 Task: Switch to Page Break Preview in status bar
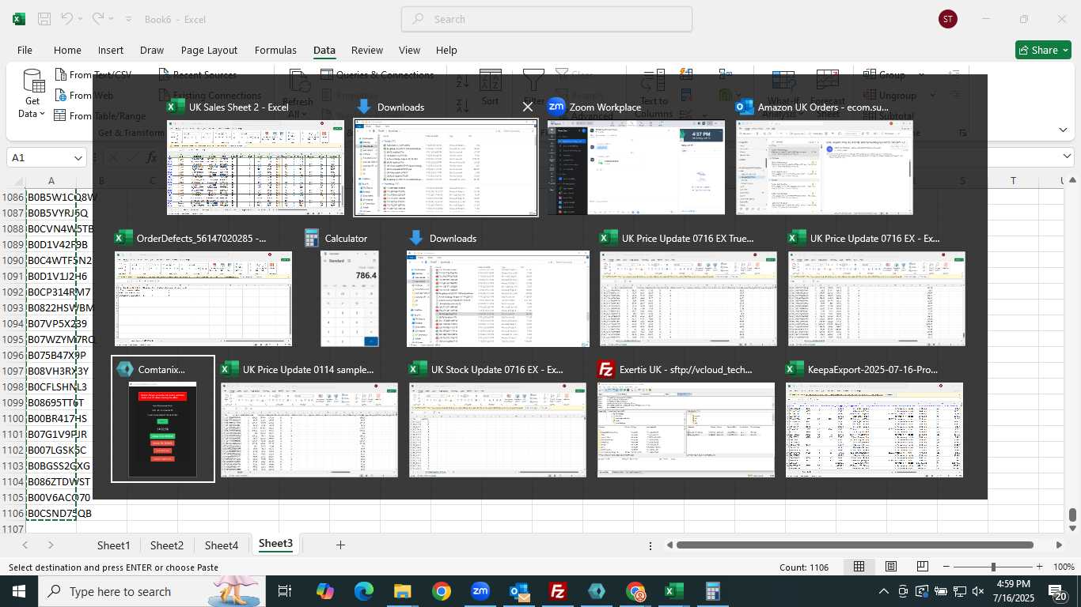(x=923, y=567)
